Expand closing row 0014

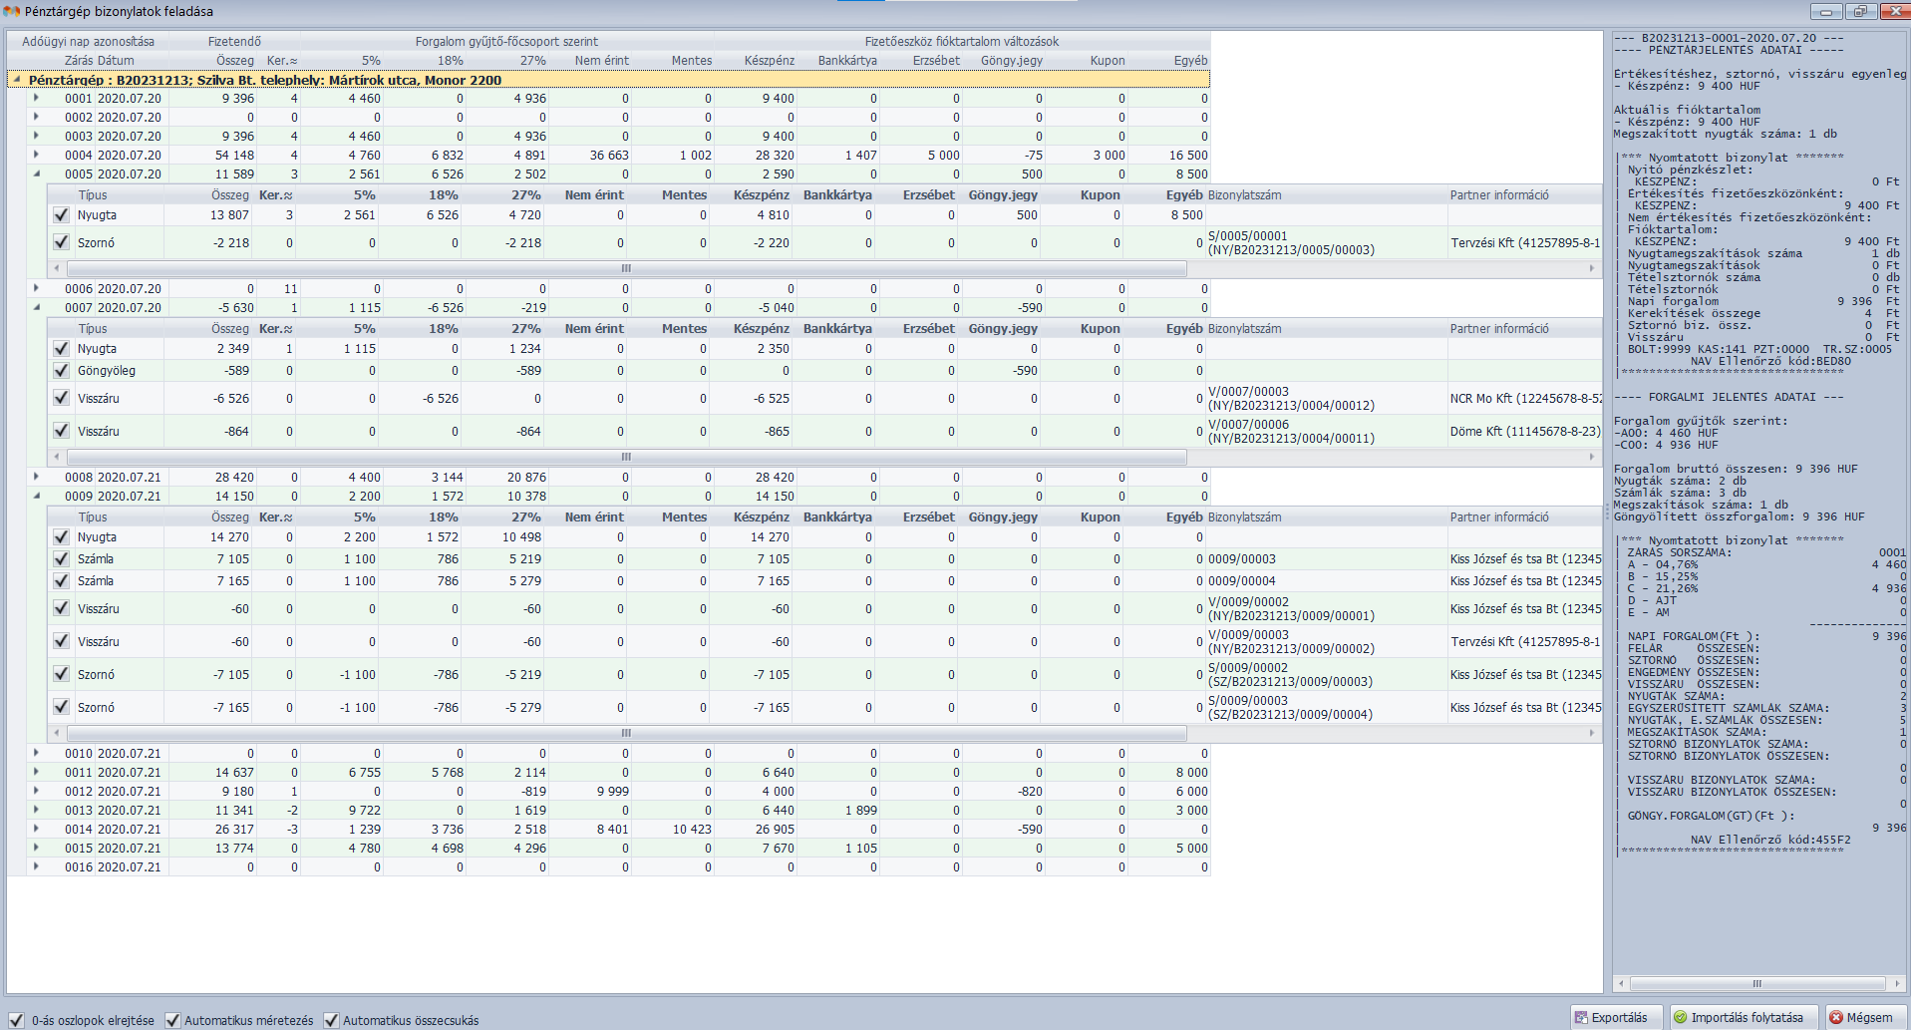tap(37, 829)
